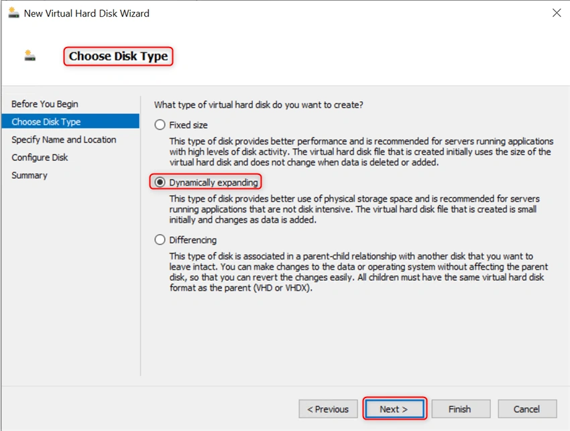This screenshot has height=431, width=570.
Task: Click the disk icon beside the Choose Disk Type heading
Action: point(30,56)
